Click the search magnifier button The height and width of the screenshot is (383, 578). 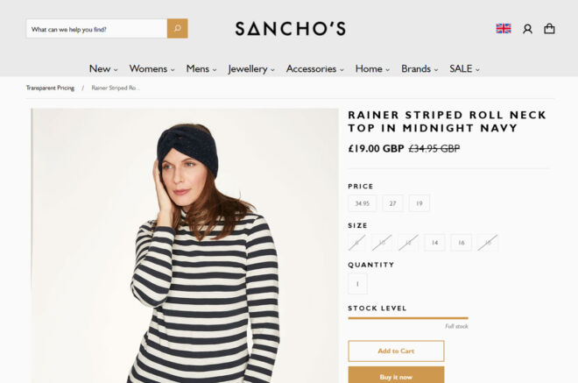click(177, 28)
